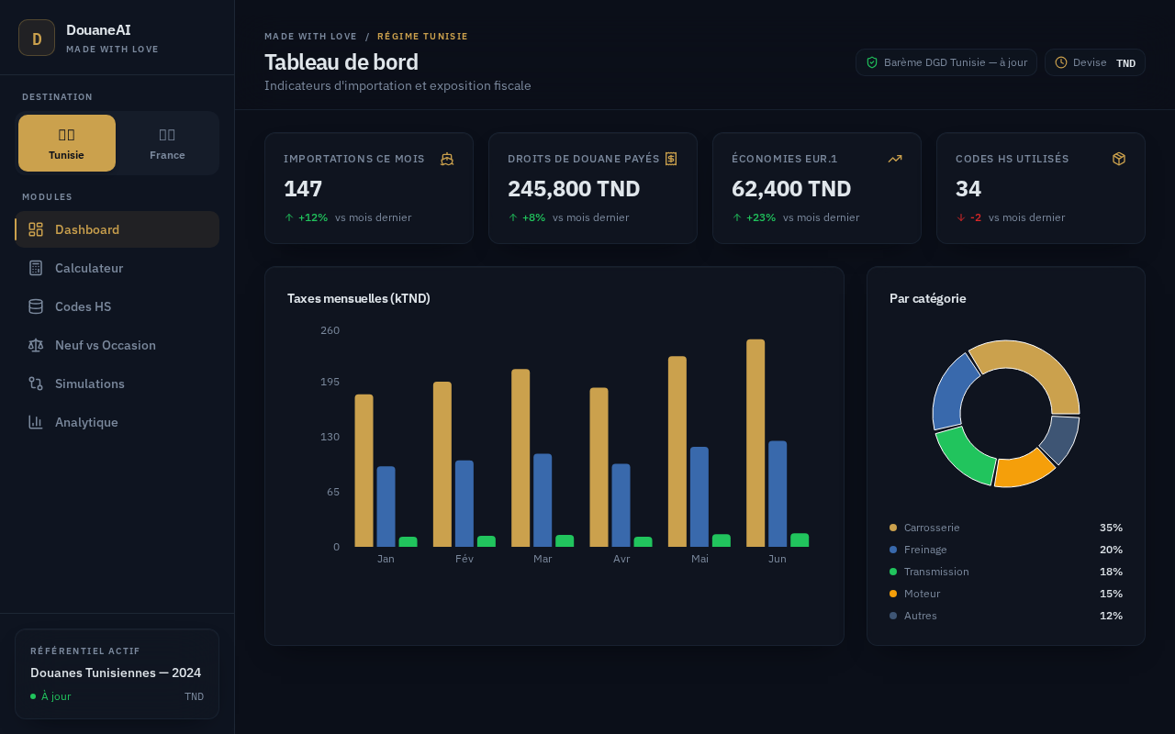Click the Fév axis label

[x=464, y=559]
